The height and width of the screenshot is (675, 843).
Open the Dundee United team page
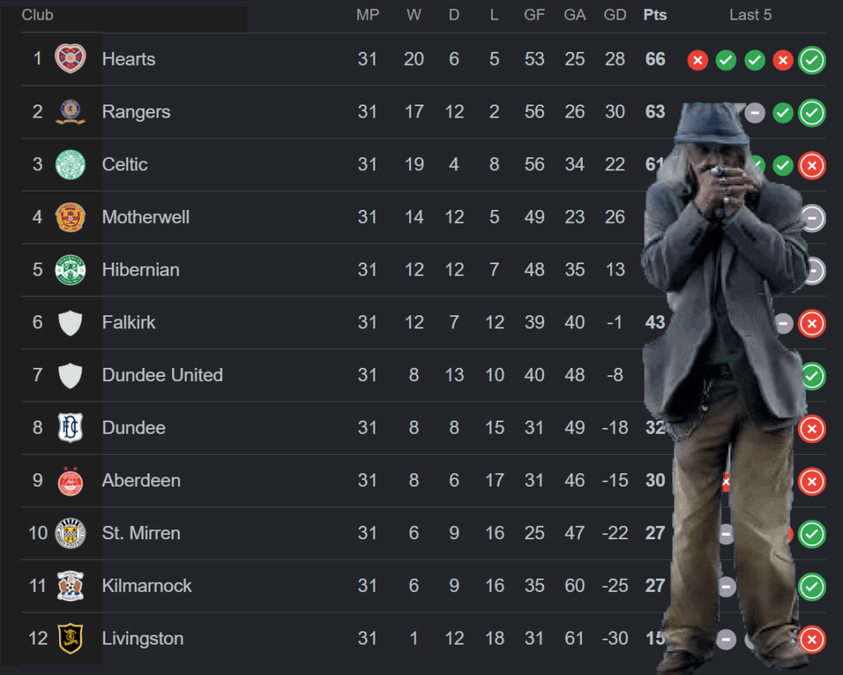pyautogui.click(x=162, y=375)
